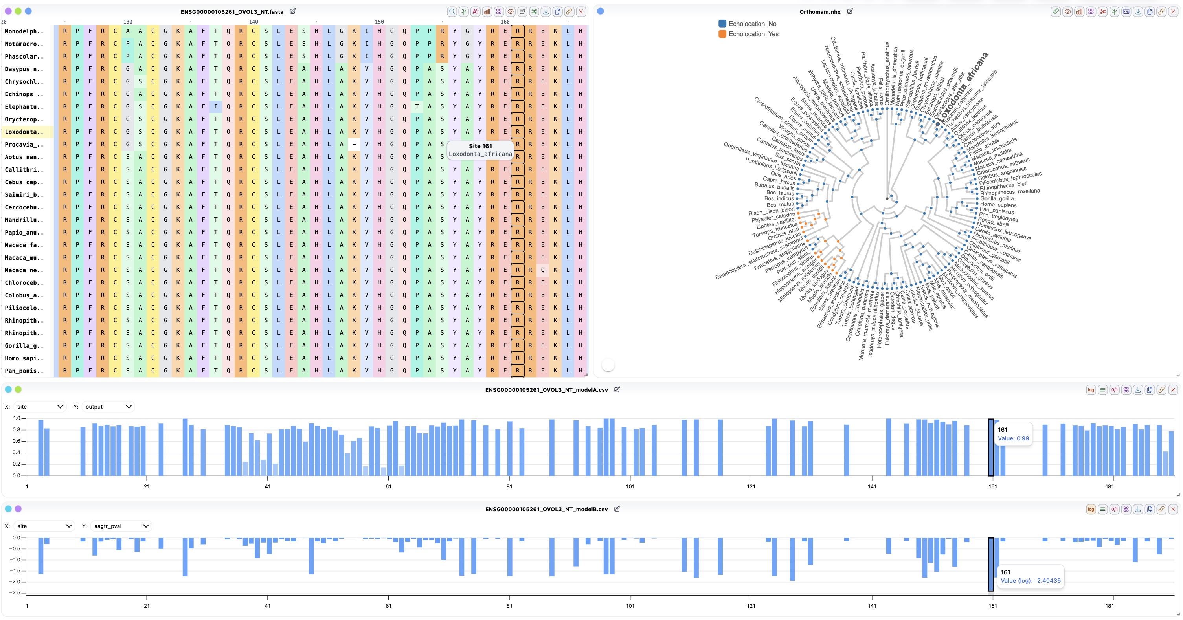This screenshot has height=620, width=1183.
Task: Click the ruler icon in tree panel
Action: click(1056, 12)
